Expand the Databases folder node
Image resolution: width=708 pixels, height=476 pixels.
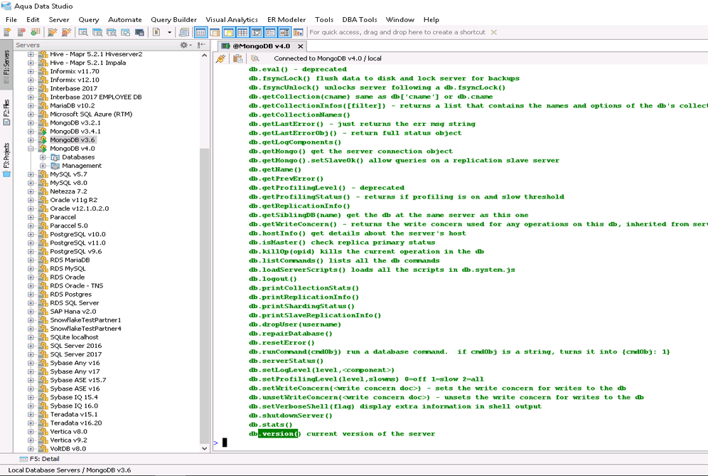43,157
